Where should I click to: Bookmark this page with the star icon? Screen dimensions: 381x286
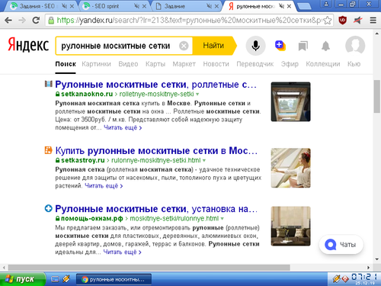click(x=328, y=21)
